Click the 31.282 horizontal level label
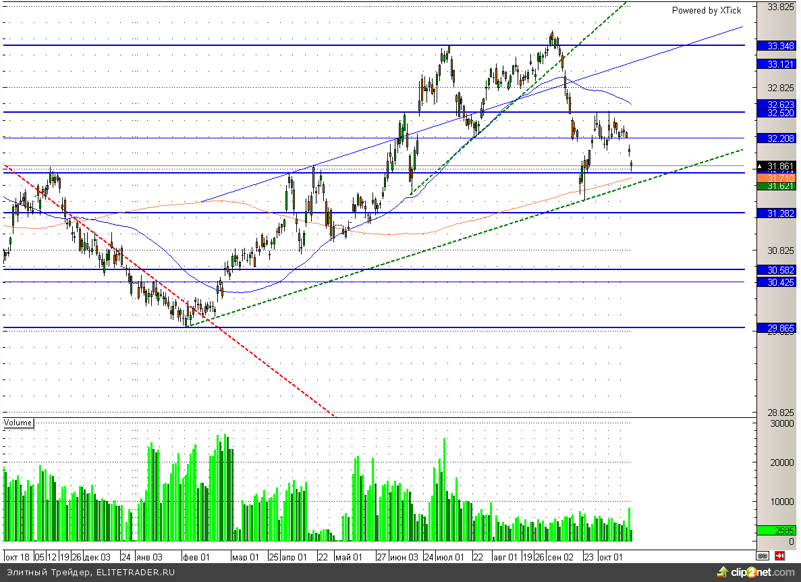This screenshot has height=582, width=801. point(780,213)
